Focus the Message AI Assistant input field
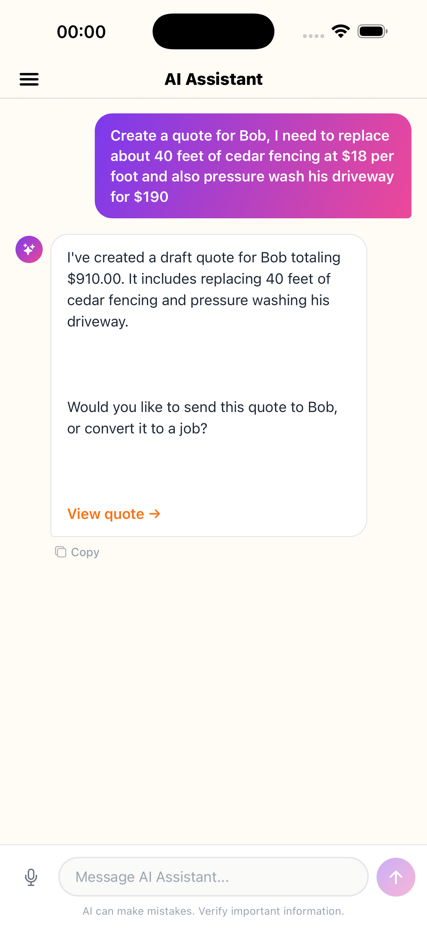 pos(213,877)
